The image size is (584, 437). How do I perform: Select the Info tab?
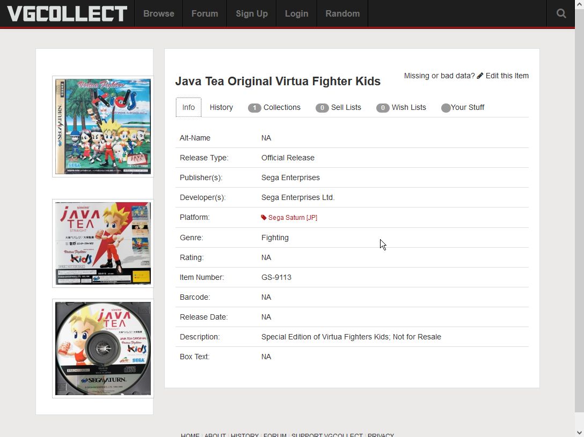[x=188, y=107]
